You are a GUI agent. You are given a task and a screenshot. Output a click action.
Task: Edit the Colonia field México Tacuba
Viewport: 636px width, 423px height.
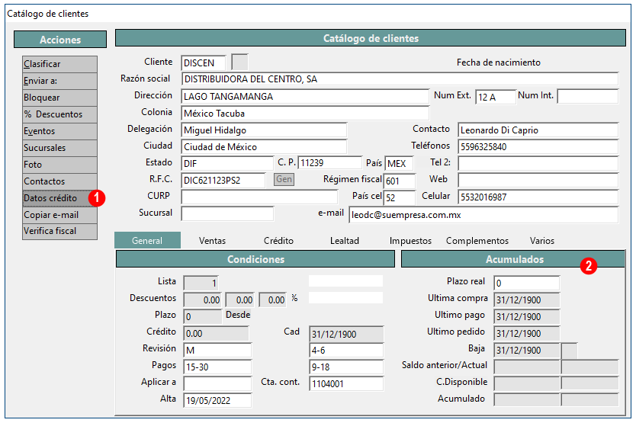click(305, 113)
